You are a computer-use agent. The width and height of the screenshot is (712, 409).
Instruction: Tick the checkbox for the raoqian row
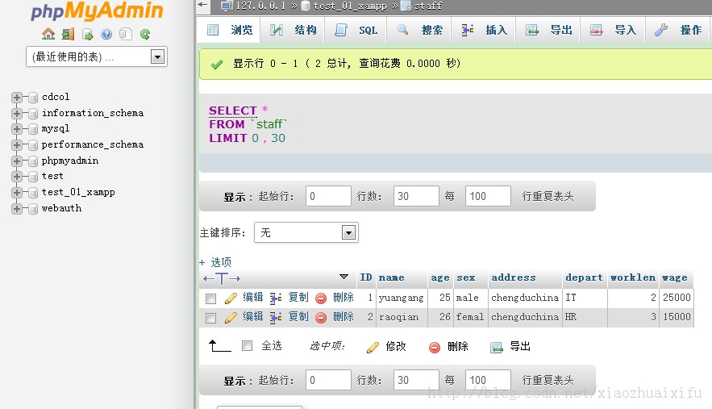(210, 318)
